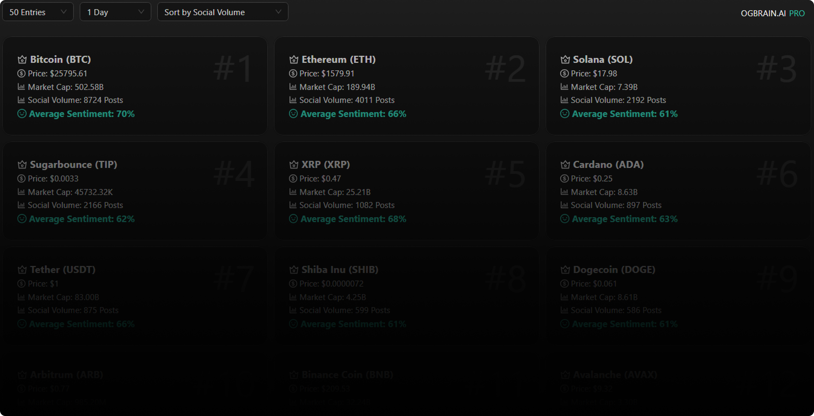Screen dimensions: 814x416
Task: Click the chart icon beside Cardano Social Volume
Action: (x=564, y=205)
